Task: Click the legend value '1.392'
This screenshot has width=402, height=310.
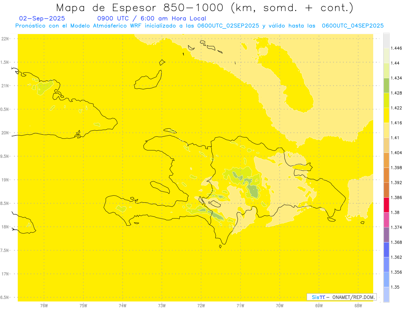Action: tap(396, 183)
